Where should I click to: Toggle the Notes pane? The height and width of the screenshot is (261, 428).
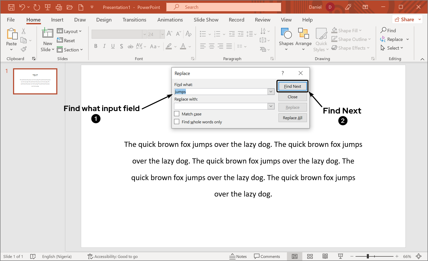238,256
